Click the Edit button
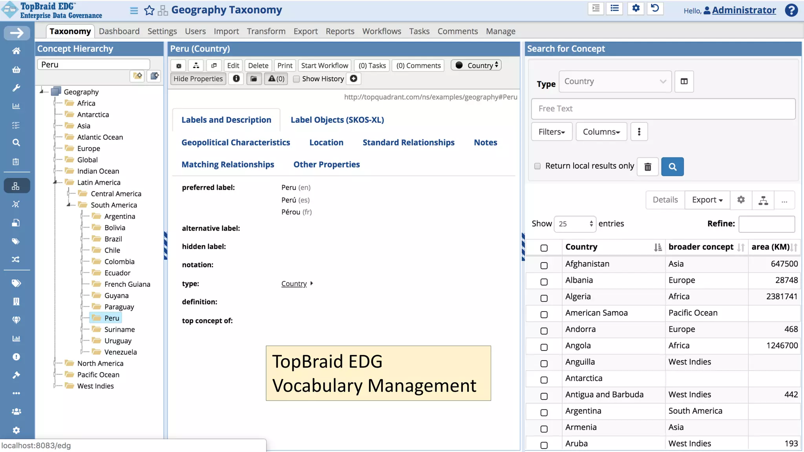This screenshot has height=452, width=804. [233, 66]
